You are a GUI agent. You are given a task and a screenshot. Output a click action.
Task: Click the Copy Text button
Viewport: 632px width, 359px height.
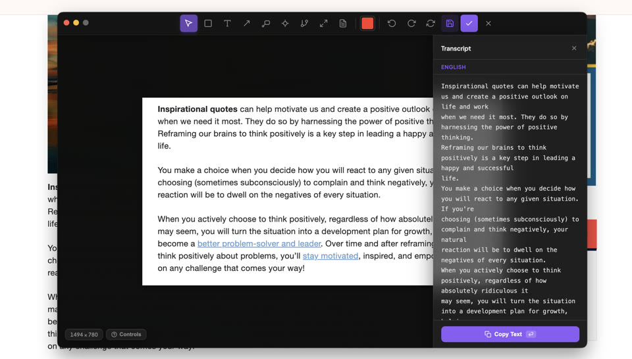pyautogui.click(x=510, y=334)
